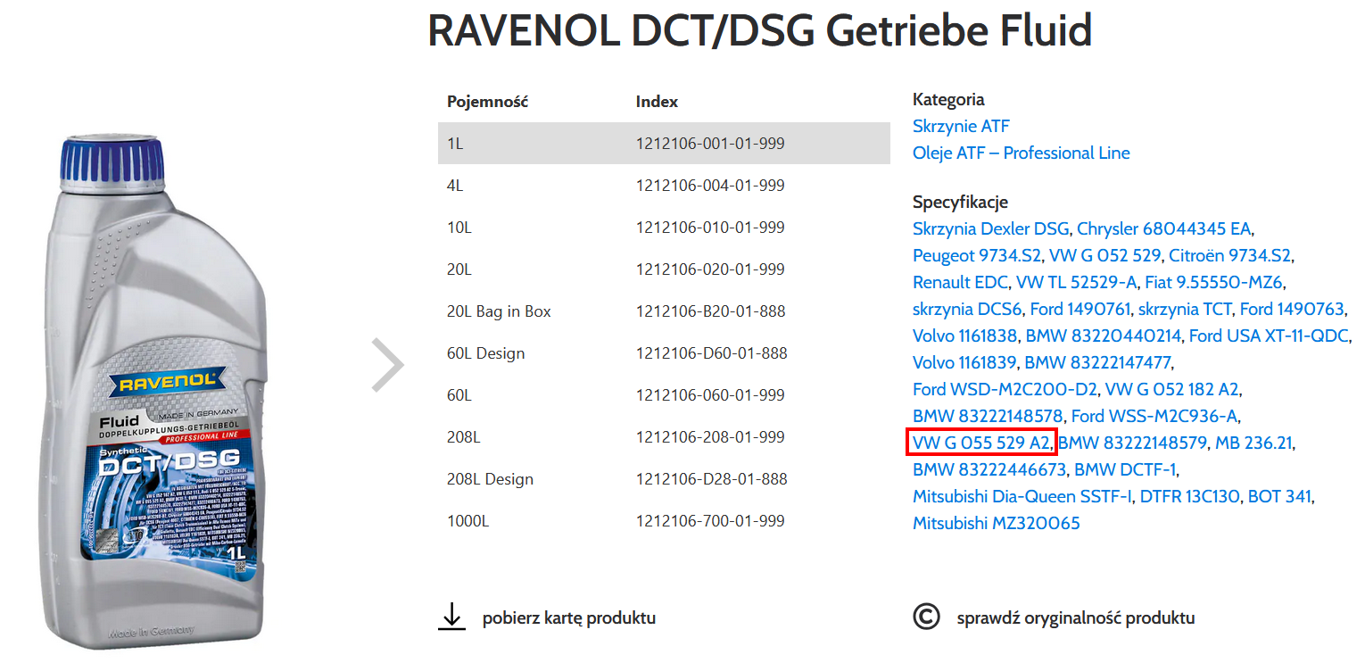This screenshot has width=1365, height=663.
Task: Click the VW G 055 529 A2 specification
Action: [981, 443]
